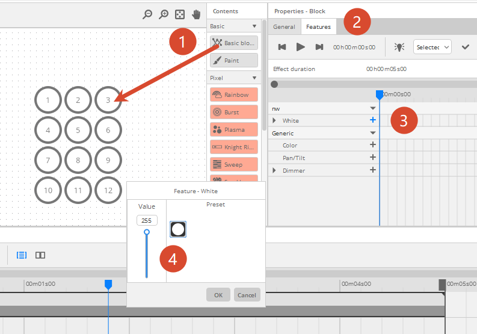
Task: Add a White feature with plus icon
Action: pos(373,120)
